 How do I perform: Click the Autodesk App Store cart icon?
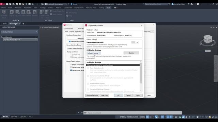pos(188,4)
